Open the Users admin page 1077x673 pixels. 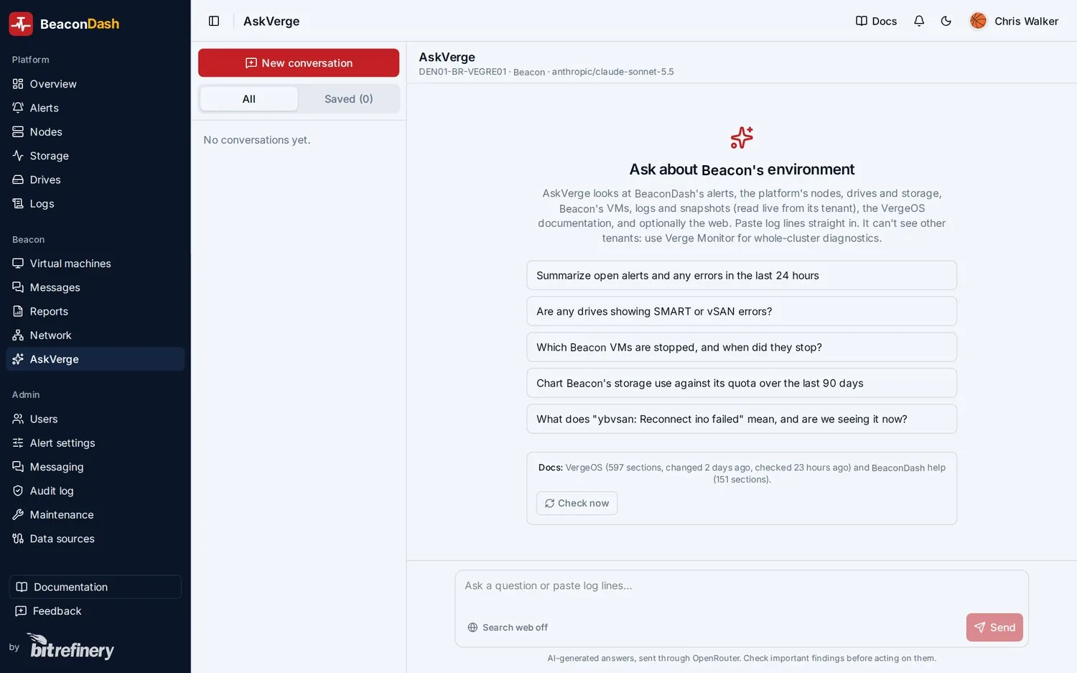click(x=95, y=419)
